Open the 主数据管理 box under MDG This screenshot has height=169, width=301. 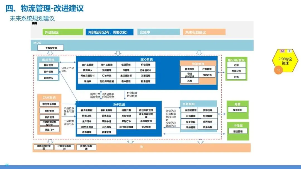click(50, 48)
